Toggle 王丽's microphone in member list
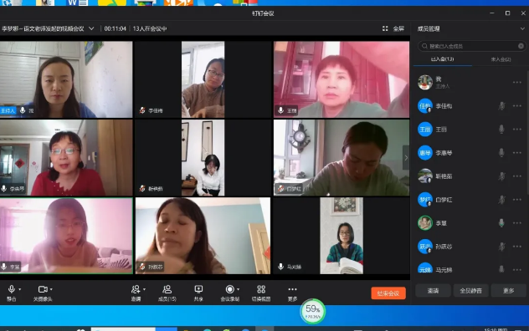 click(x=501, y=129)
